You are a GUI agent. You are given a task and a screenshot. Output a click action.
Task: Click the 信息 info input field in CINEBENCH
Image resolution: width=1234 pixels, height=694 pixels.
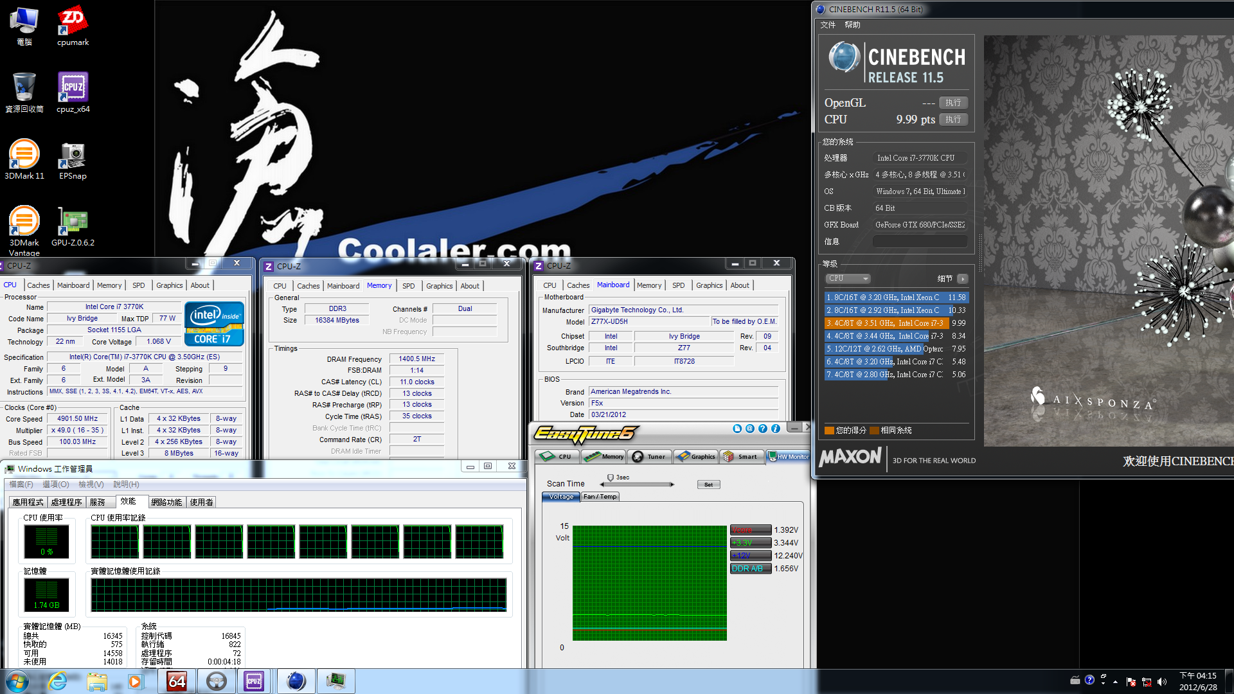[x=920, y=242]
